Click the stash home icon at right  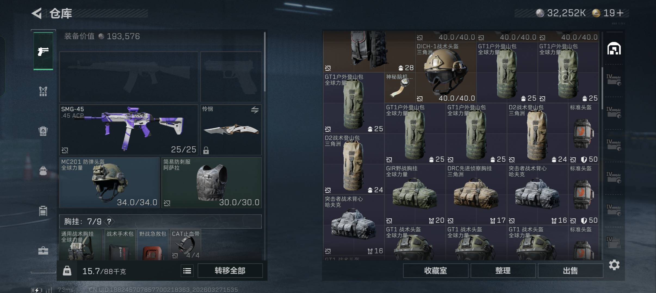pos(614,49)
